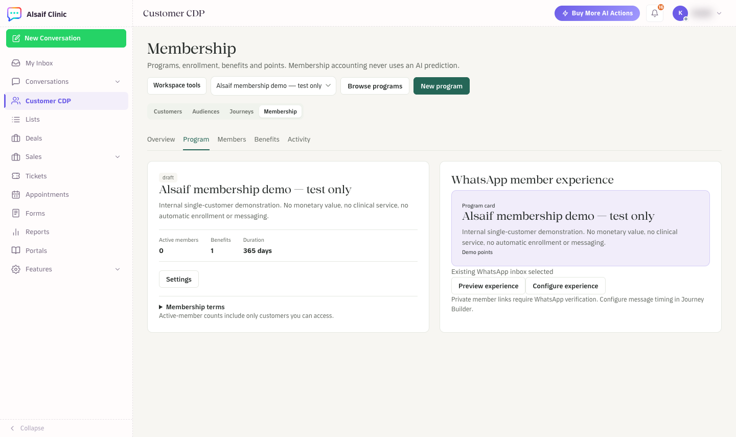Click the New program button
Image resolution: width=736 pixels, height=437 pixels.
(x=442, y=86)
